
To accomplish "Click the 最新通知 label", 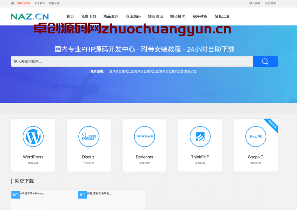I will point(97,71).
